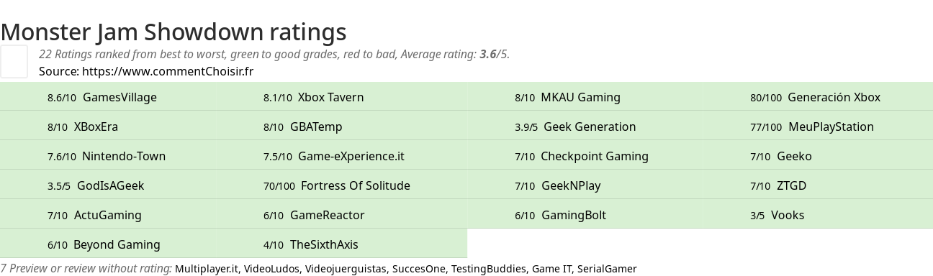Screen dimensions: 933x276
Task: Click the Multiplayer.it preview link
Action: click(207, 269)
